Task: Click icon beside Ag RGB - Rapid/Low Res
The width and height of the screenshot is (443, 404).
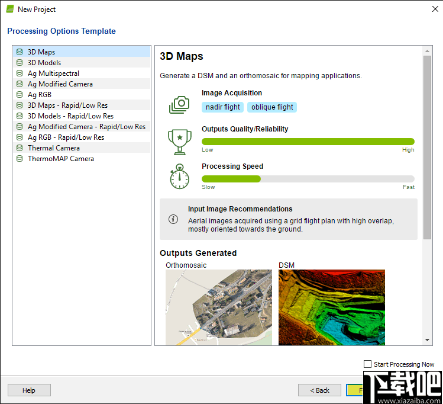Action: coord(20,137)
